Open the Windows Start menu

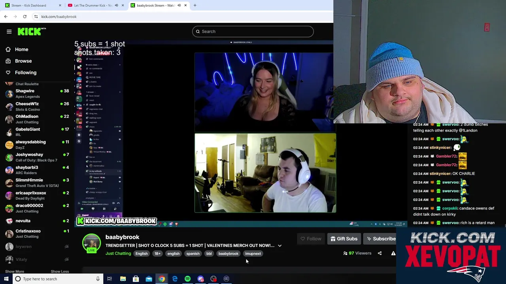(6, 279)
